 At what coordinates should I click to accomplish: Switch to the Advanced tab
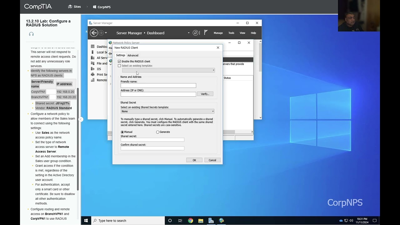click(x=133, y=55)
